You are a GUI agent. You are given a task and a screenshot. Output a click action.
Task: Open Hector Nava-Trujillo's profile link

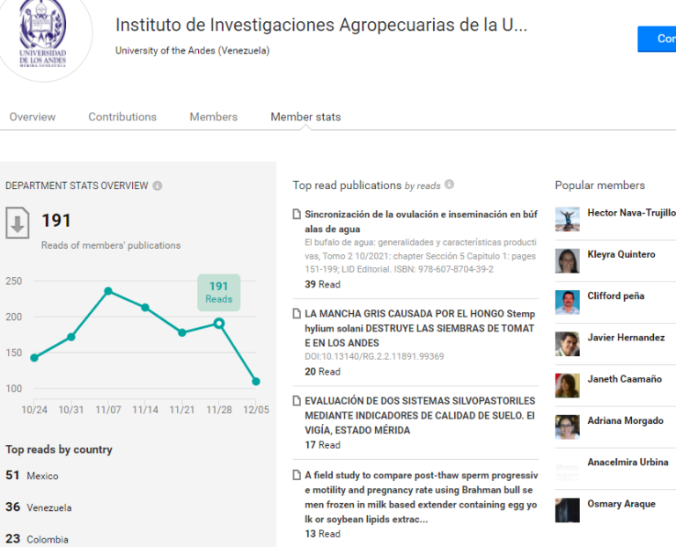(x=631, y=213)
